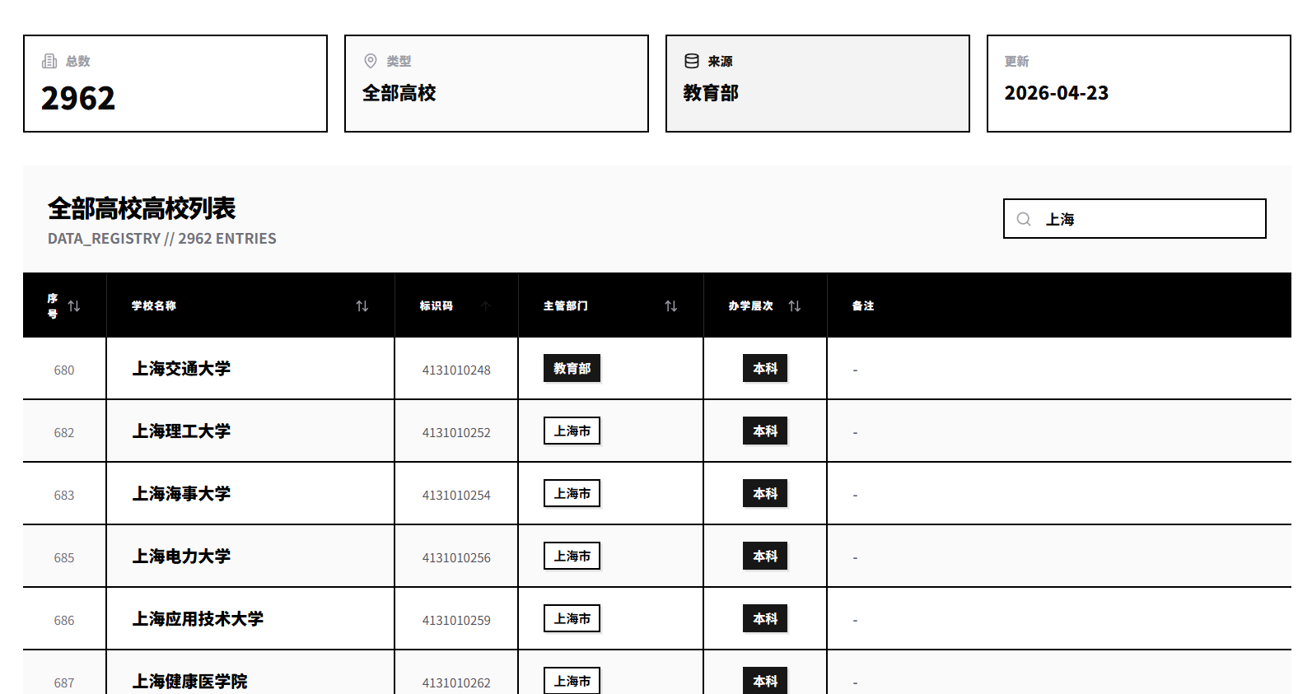Click the 备注 column header
This screenshot has height=694, width=1312.
point(862,306)
